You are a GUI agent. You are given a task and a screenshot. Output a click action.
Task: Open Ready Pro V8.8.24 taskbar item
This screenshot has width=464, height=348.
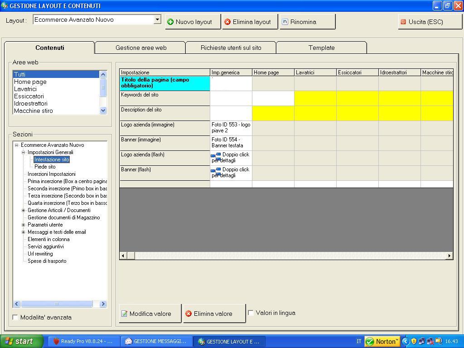point(83,342)
